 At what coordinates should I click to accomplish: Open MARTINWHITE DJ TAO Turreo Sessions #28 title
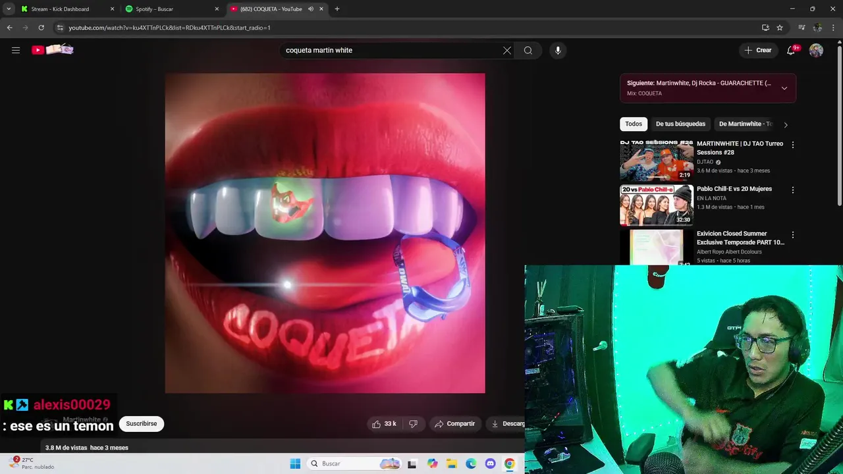tap(740, 148)
